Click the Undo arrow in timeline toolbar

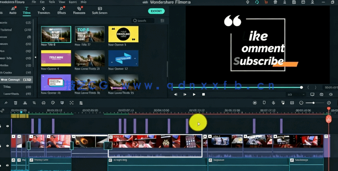pyautogui.click(x=6, y=103)
